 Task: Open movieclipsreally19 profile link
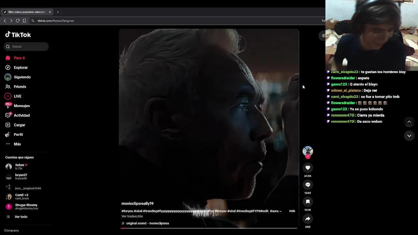tap(137, 204)
